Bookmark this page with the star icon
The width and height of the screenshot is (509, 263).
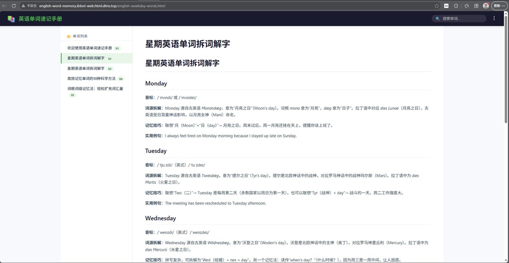pyautogui.click(x=436, y=6)
